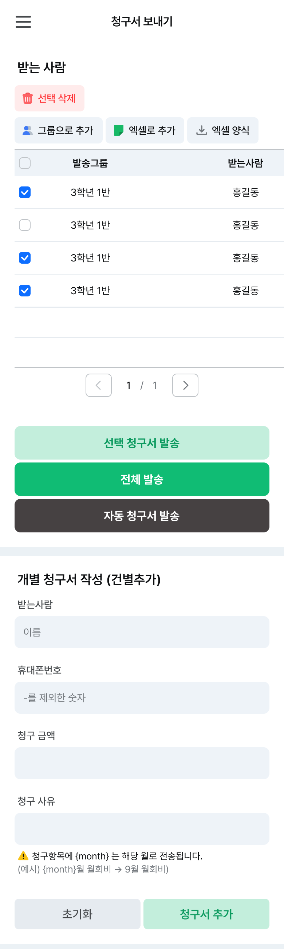Click the 청구서 추가 button
The height and width of the screenshot is (949, 284).
click(x=206, y=914)
